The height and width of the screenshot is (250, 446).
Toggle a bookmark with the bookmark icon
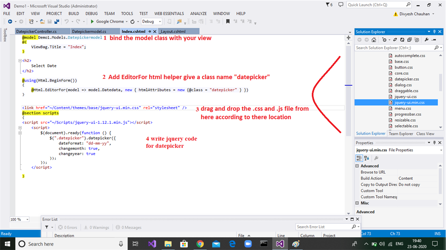228,22
